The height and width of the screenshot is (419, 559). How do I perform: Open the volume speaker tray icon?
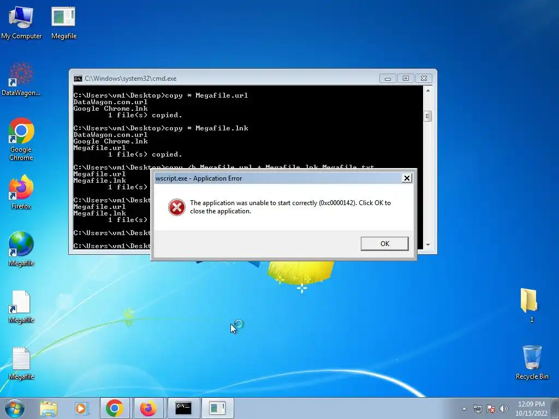(x=504, y=409)
